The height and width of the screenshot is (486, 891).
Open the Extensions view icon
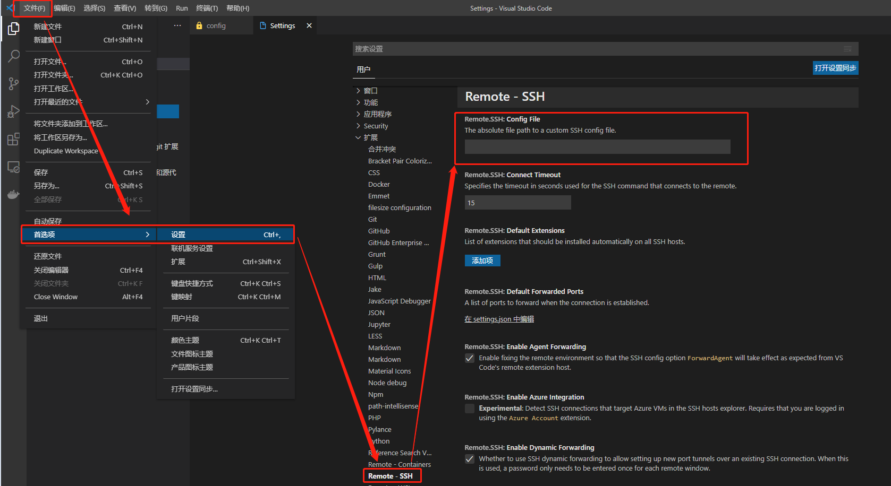(13, 140)
